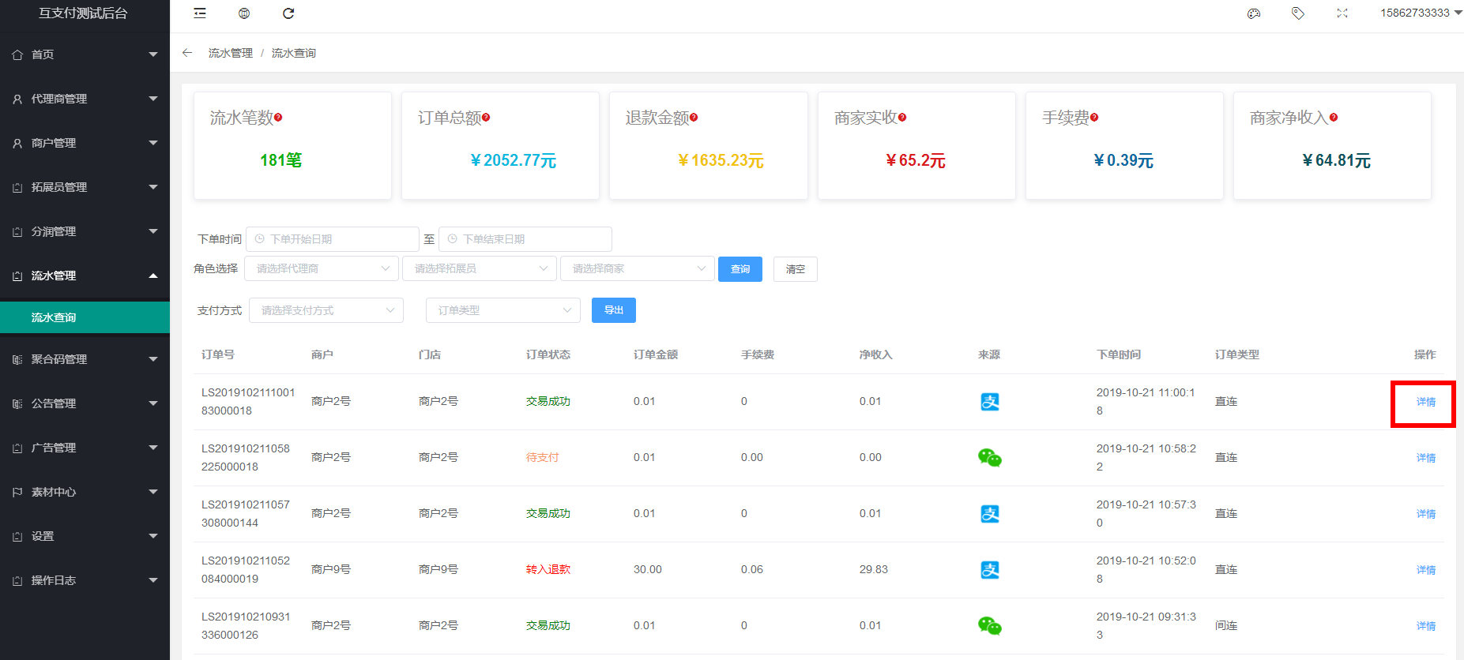Open the 请选择商家 dropdown
This screenshot has width=1464, height=660.
[x=638, y=268]
